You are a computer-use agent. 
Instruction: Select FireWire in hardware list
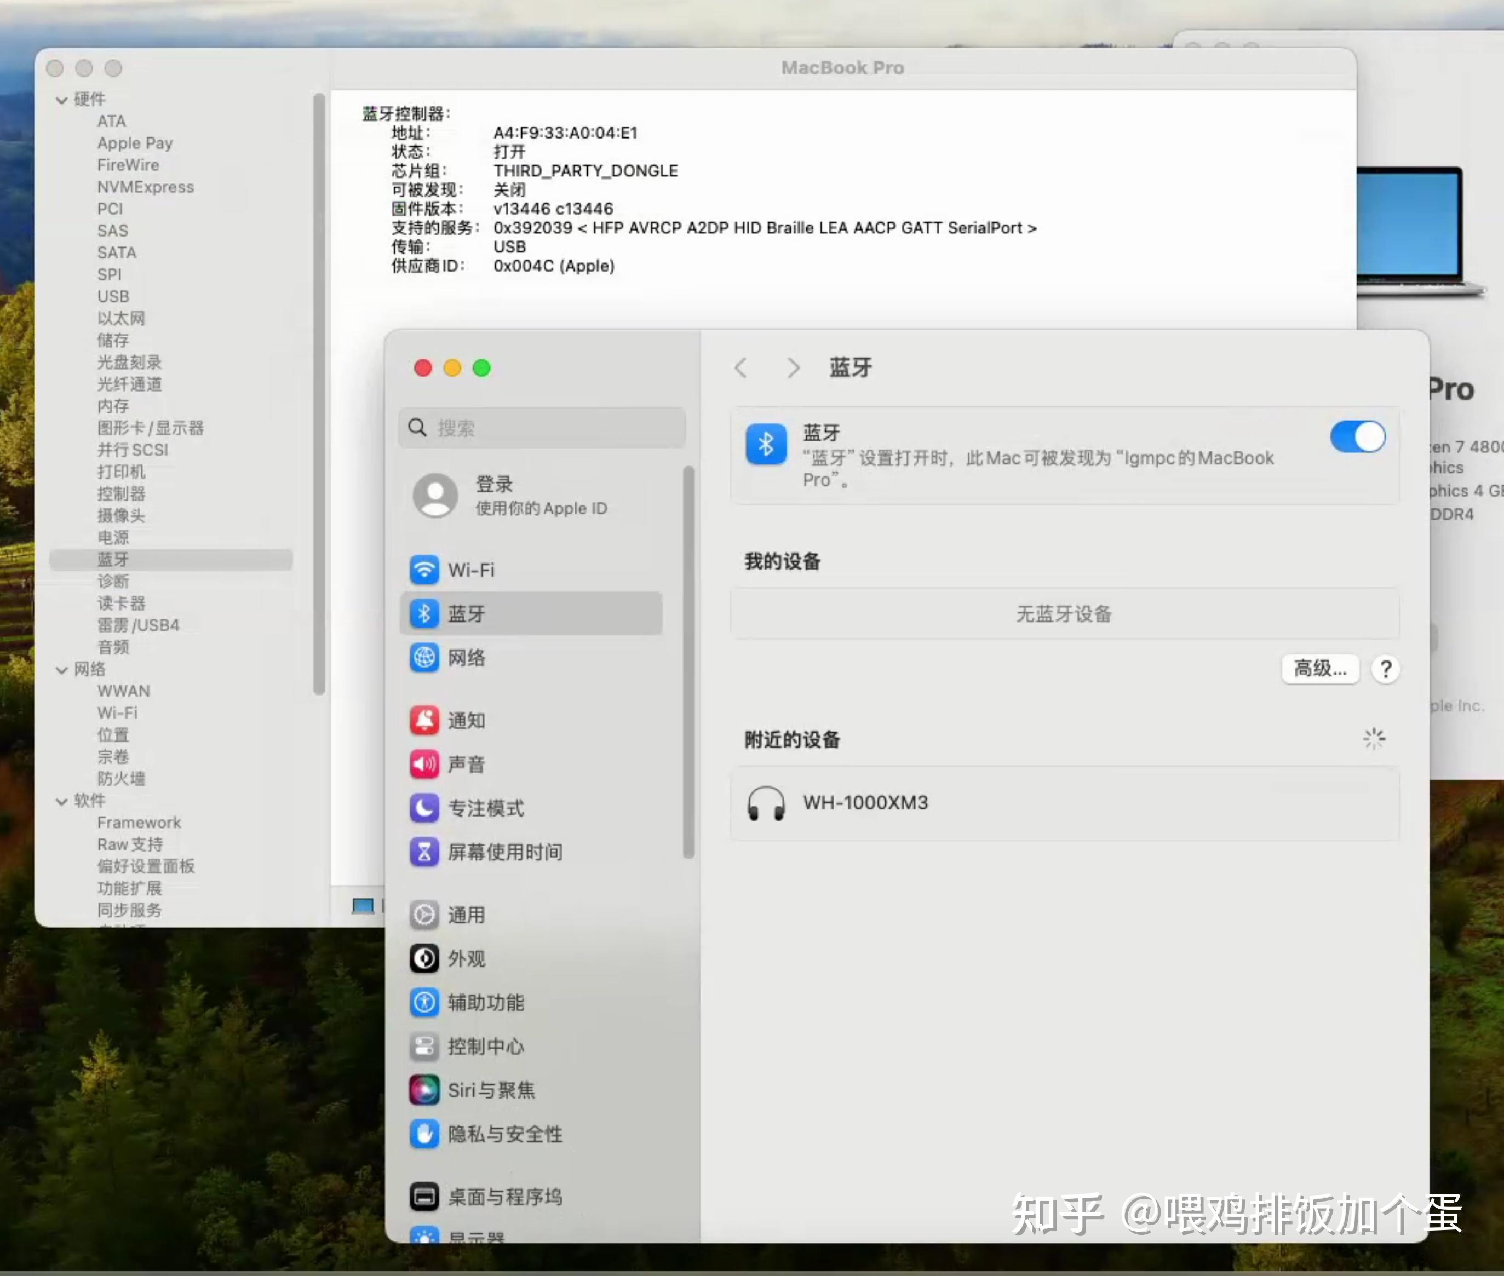point(128,165)
